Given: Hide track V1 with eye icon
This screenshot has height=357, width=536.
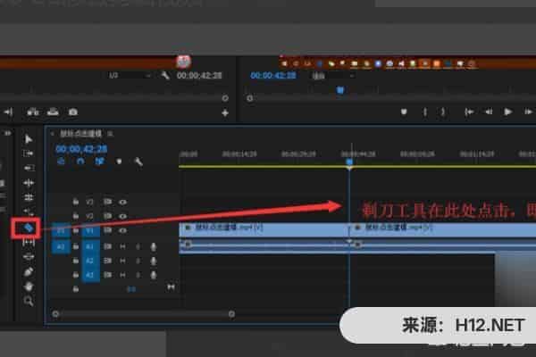Looking at the screenshot, I should click(122, 230).
